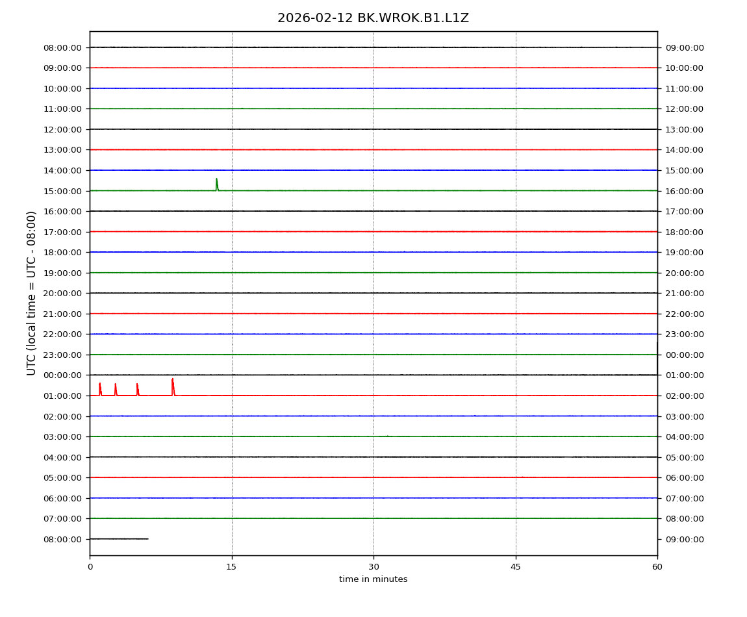Click the 16:00:00 label on the right axis
The height and width of the screenshot is (617, 747).
click(685, 191)
